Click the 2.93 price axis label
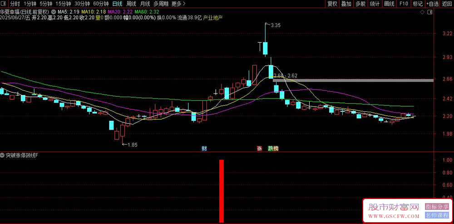 click(447, 57)
